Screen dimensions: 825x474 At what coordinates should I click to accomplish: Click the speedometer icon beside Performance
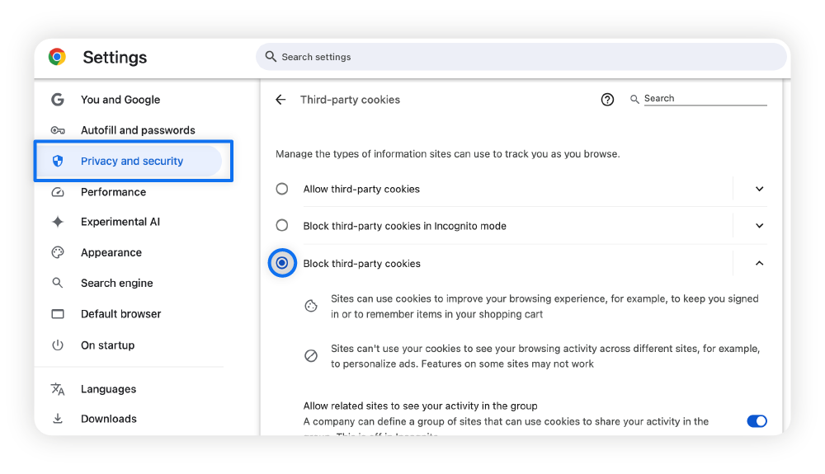(x=58, y=192)
